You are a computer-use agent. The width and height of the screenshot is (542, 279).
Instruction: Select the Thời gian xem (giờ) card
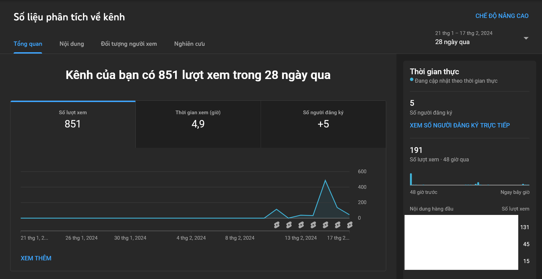coord(198,124)
